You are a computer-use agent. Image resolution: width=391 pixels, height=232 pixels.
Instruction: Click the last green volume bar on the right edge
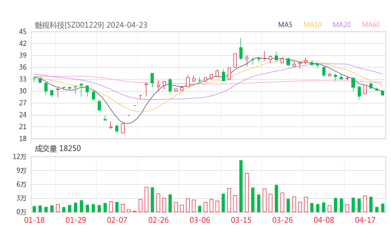[383, 208]
